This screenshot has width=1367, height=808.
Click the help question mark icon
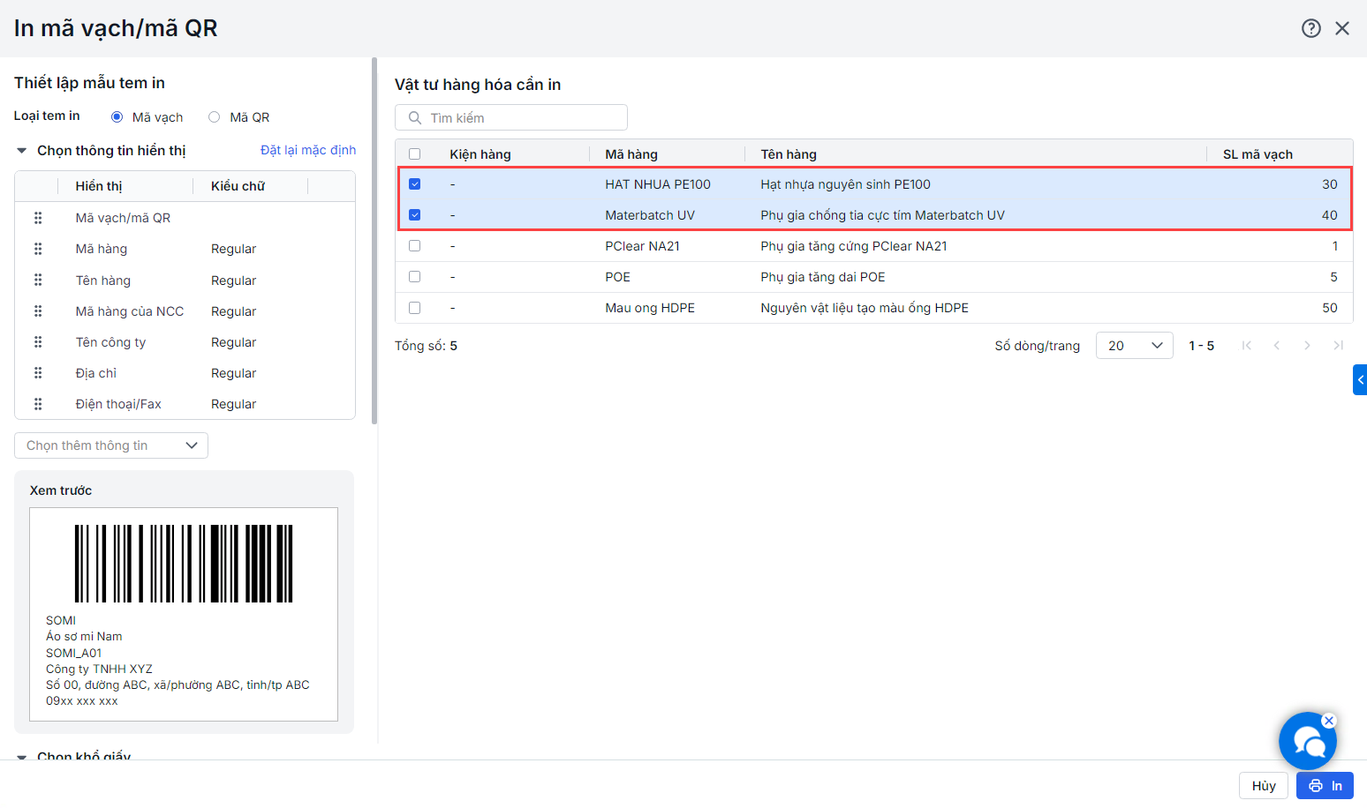[x=1311, y=28]
